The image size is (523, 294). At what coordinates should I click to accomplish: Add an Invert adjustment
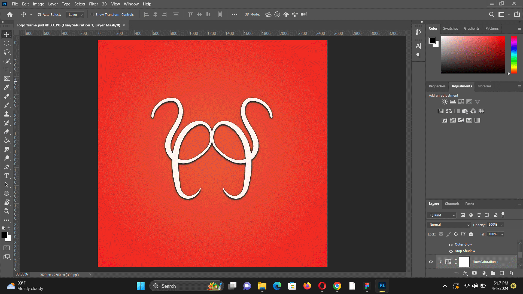point(445,120)
